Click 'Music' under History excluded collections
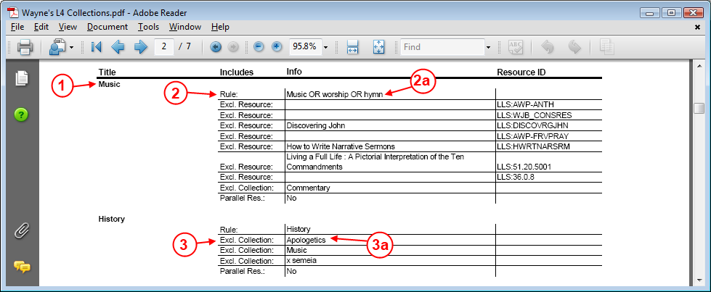Viewport: 711px width, 292px height. (296, 251)
